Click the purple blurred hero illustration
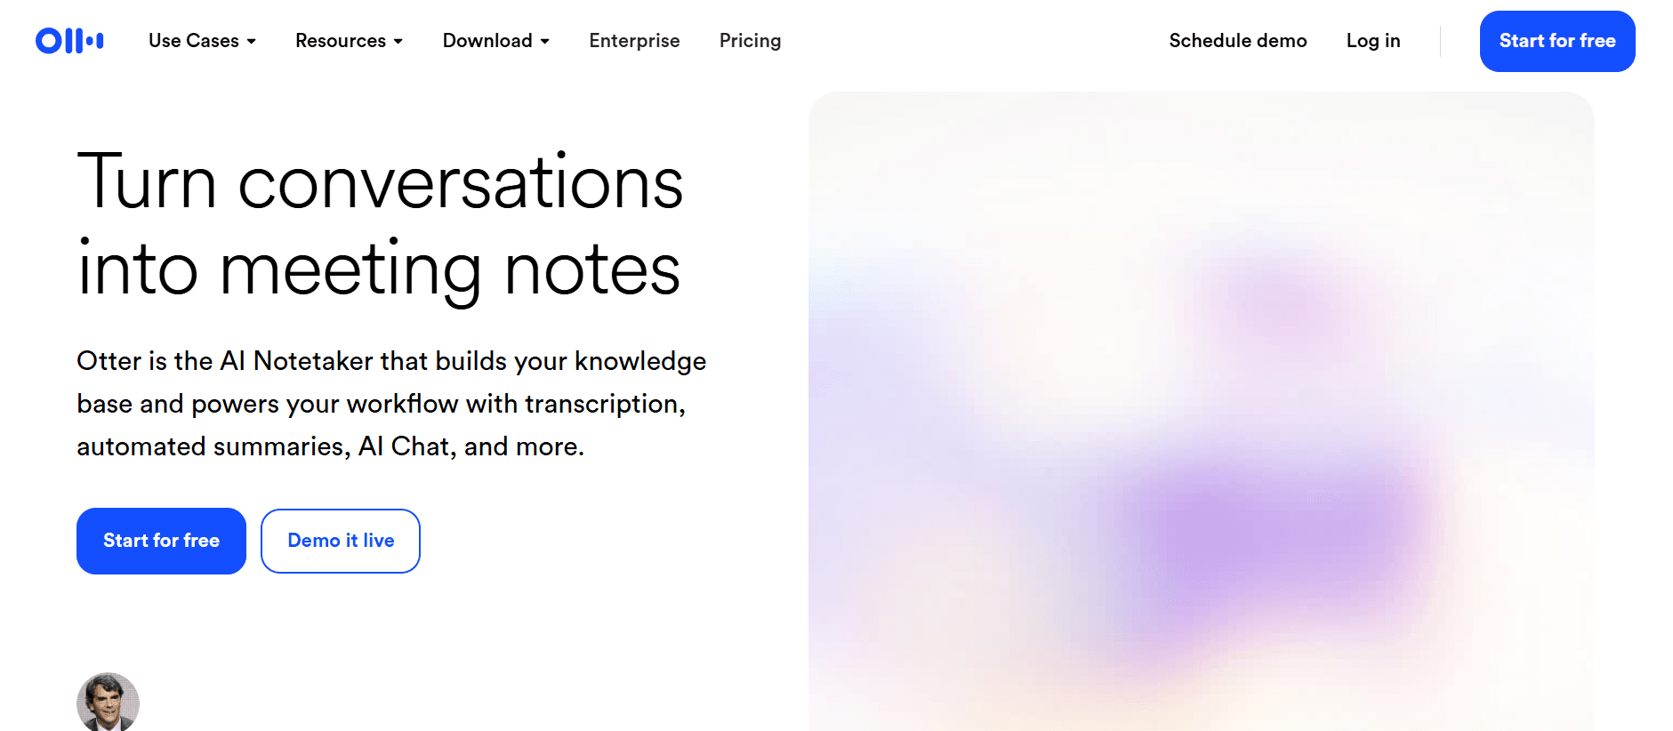1673x731 pixels. click(1201, 409)
